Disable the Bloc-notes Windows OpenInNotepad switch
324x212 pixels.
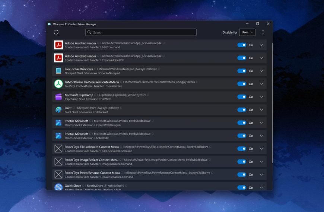click(242, 71)
